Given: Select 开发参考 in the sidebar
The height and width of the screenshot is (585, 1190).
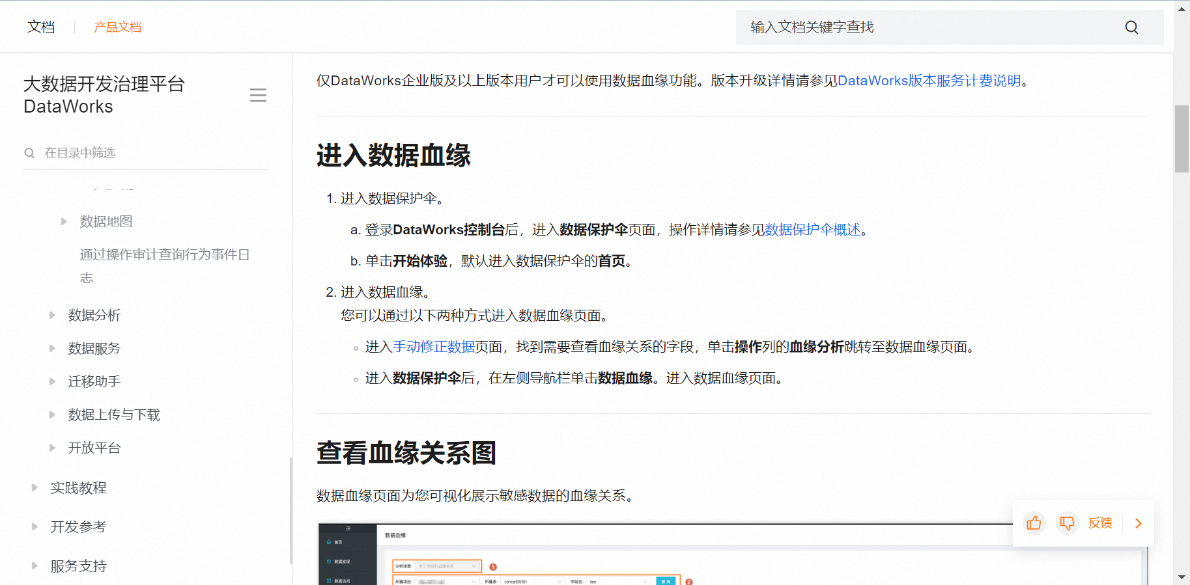Looking at the screenshot, I should tap(79, 526).
